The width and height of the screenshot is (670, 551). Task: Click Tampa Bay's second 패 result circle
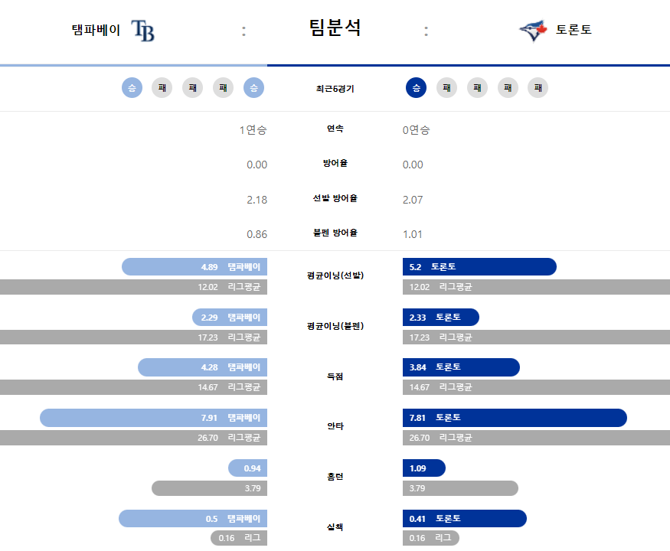tap(193, 87)
